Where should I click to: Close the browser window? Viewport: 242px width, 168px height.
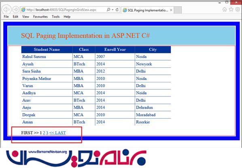236,2
